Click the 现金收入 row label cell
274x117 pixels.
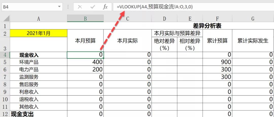pyautogui.click(x=39, y=55)
